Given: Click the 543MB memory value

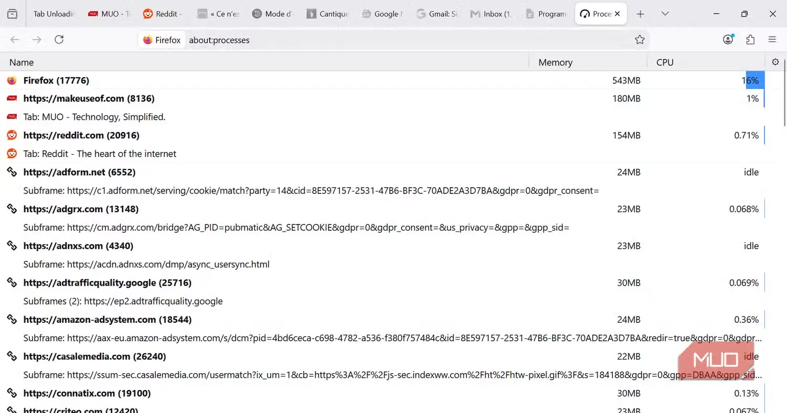Looking at the screenshot, I should [626, 80].
